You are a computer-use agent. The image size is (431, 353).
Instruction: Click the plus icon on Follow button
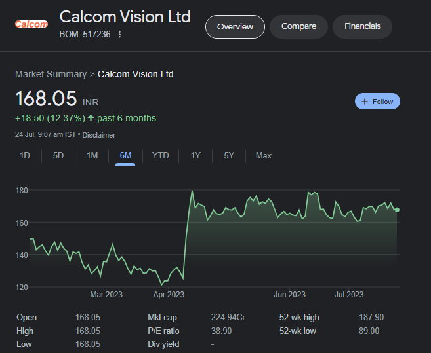(x=365, y=102)
